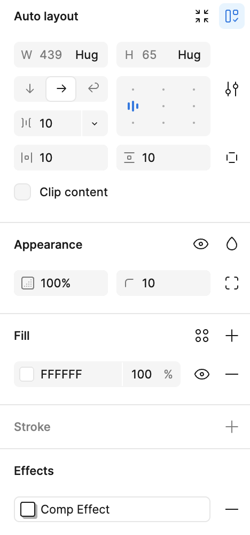Click the white FFFFFF fill swatch
The image size is (250, 535).
pyautogui.click(x=27, y=374)
